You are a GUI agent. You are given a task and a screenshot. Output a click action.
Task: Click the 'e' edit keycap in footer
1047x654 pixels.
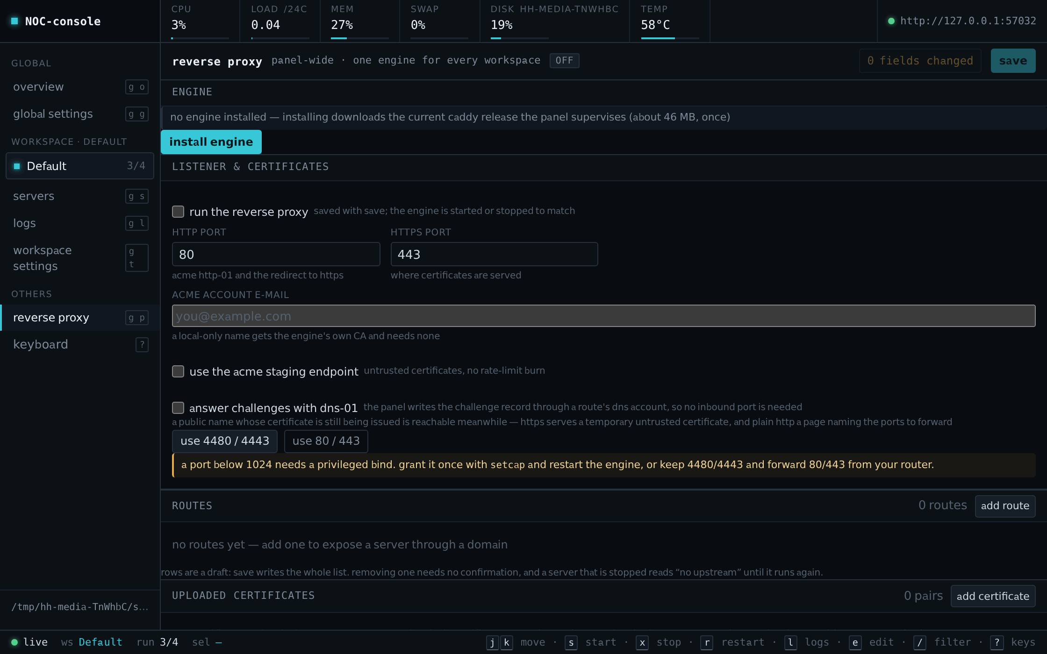[855, 642]
